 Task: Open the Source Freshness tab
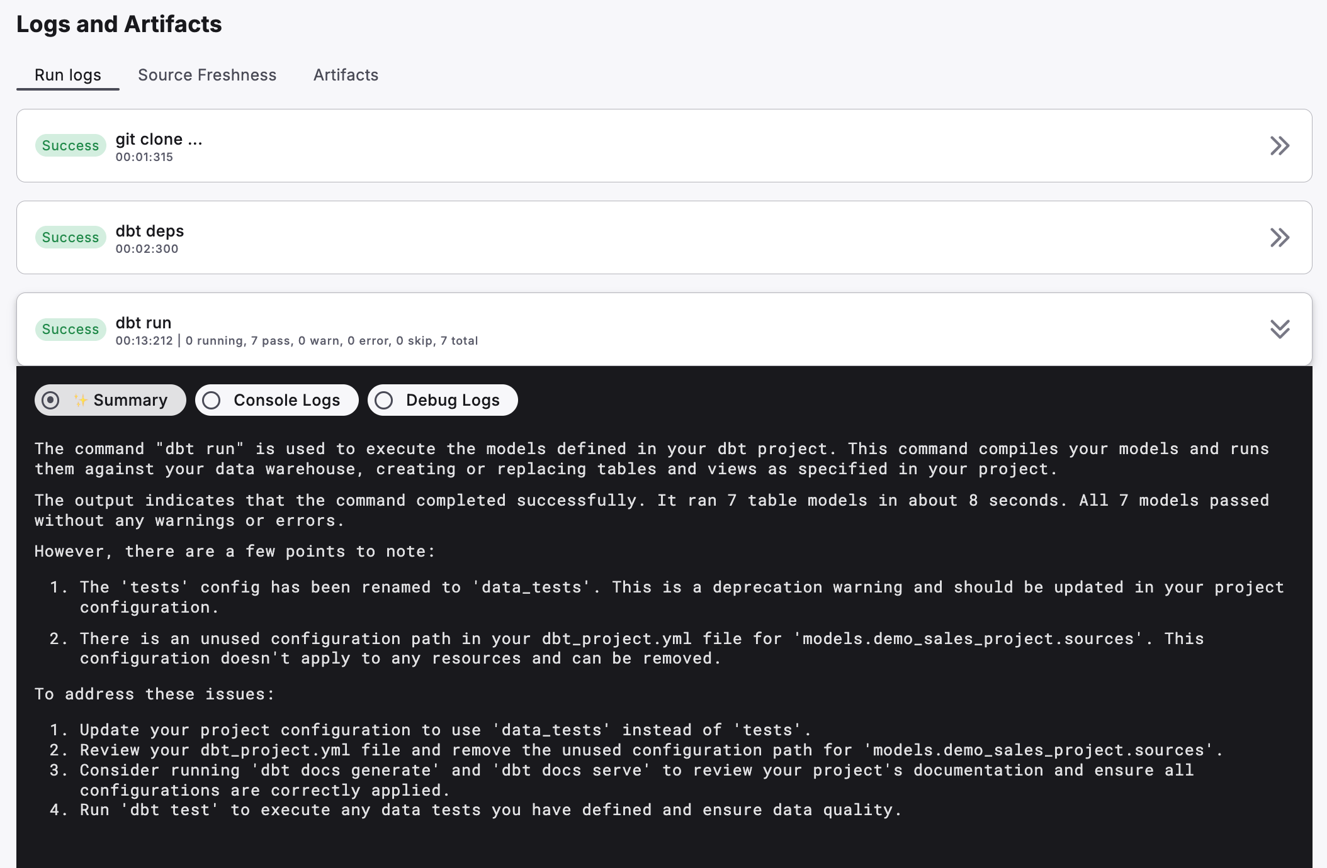[x=207, y=75]
